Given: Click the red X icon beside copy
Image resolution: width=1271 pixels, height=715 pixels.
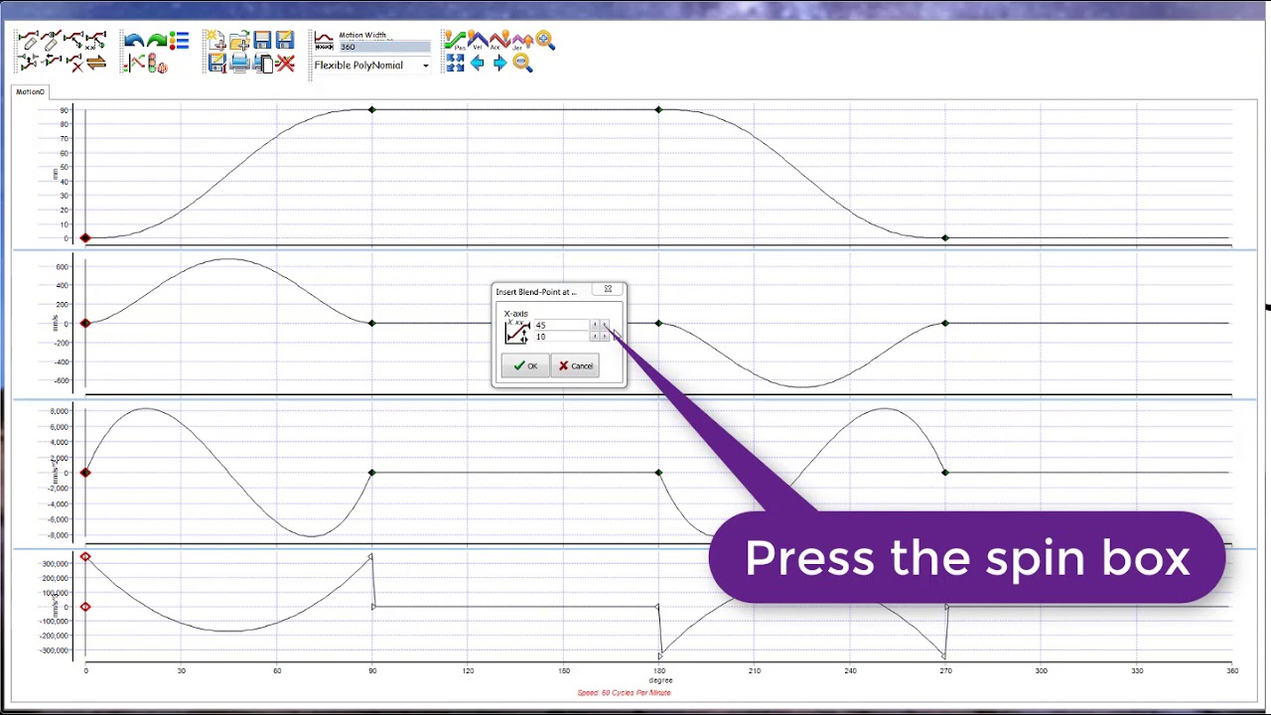Looking at the screenshot, I should 285,64.
